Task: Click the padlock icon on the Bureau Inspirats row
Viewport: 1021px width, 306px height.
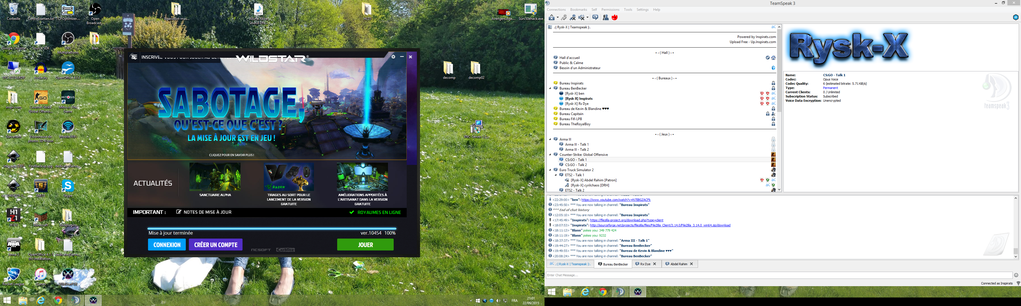Action: (x=773, y=83)
